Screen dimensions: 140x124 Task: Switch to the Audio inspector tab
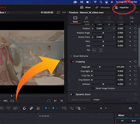86,19
